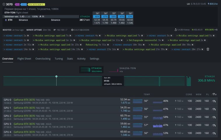Click the 800.0w power consumption indicator
Image resolution: width=221 pixels, height=140 pixels.
(213, 4)
